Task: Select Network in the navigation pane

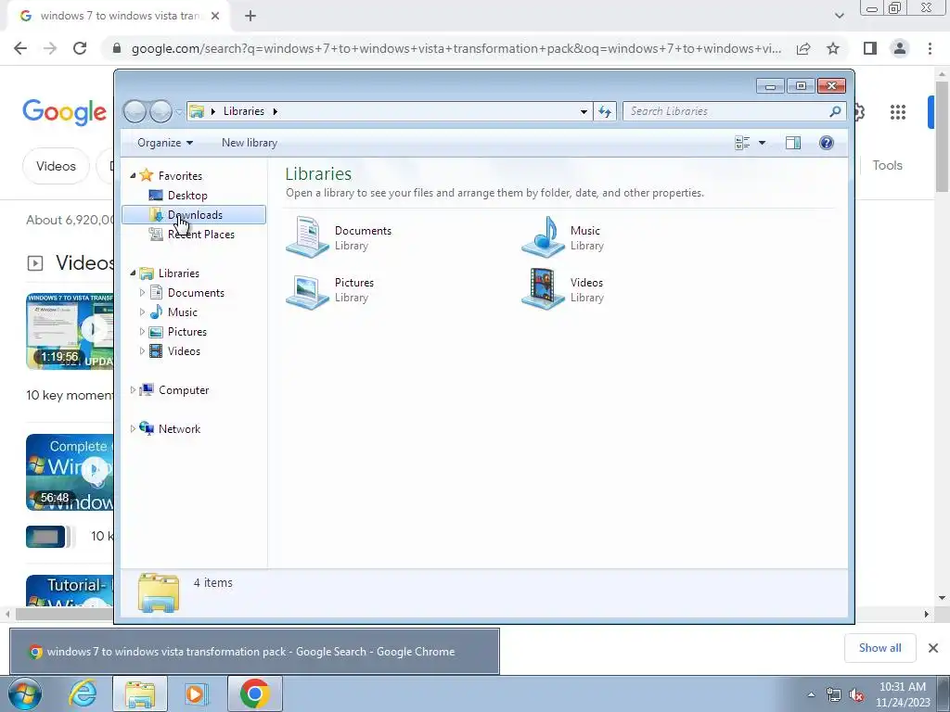Action: coord(179,429)
